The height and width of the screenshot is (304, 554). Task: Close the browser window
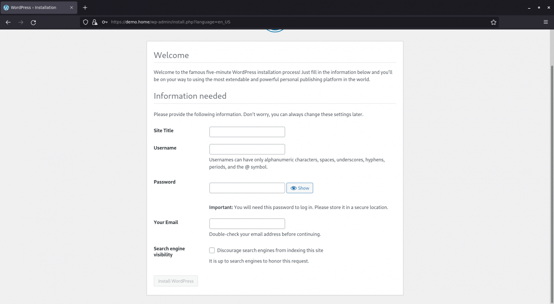pyautogui.click(x=548, y=7)
